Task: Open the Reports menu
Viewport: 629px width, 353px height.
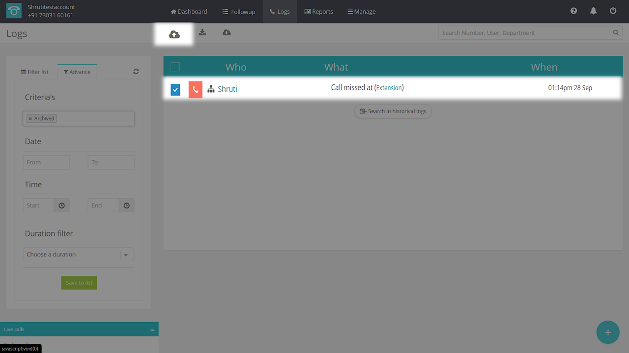Action: pyautogui.click(x=318, y=11)
